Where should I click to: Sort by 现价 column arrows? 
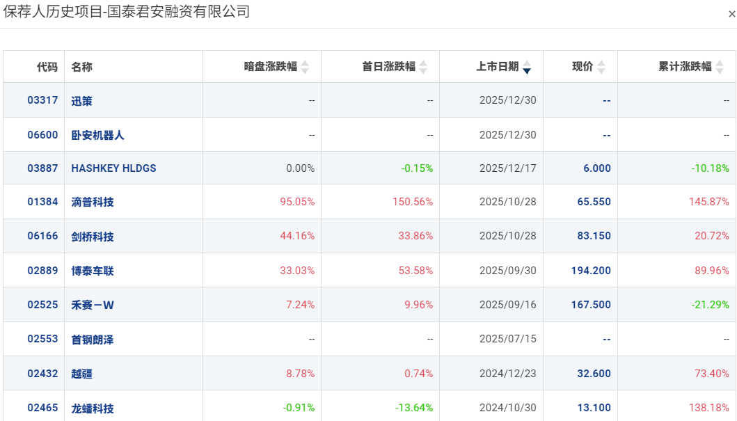coord(601,67)
